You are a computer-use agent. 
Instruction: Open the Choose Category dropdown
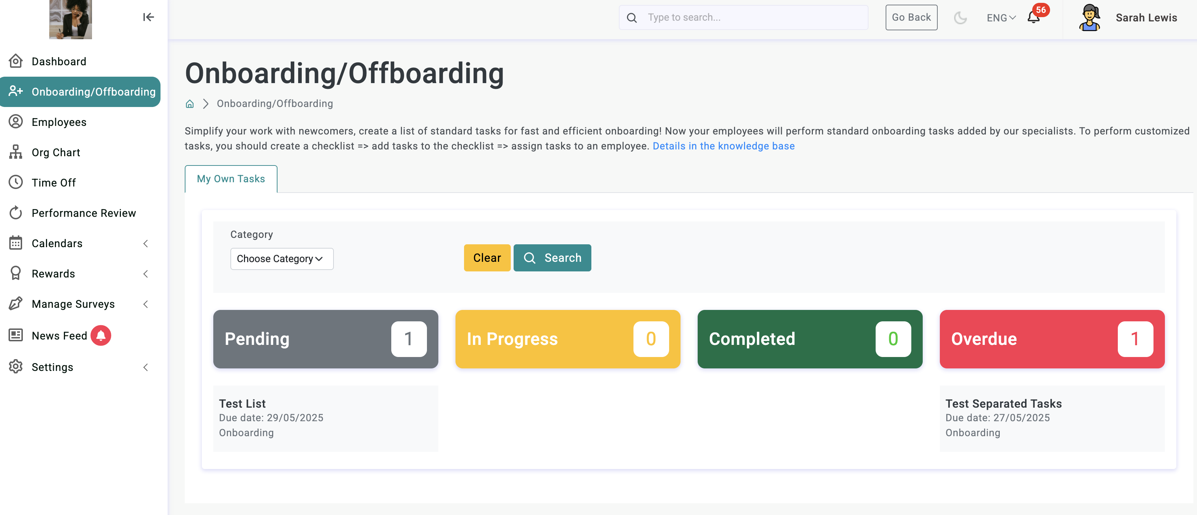click(281, 259)
